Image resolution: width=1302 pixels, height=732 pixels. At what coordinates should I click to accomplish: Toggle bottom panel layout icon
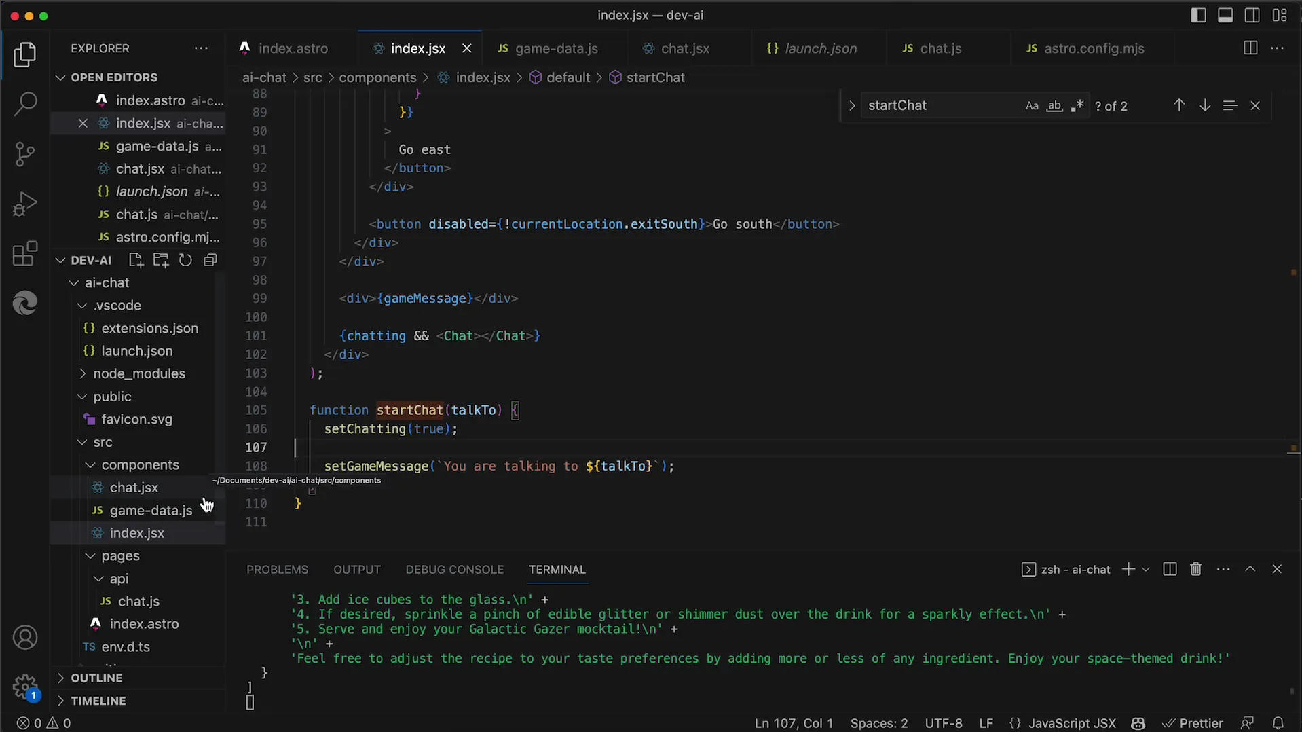pos(1225,15)
